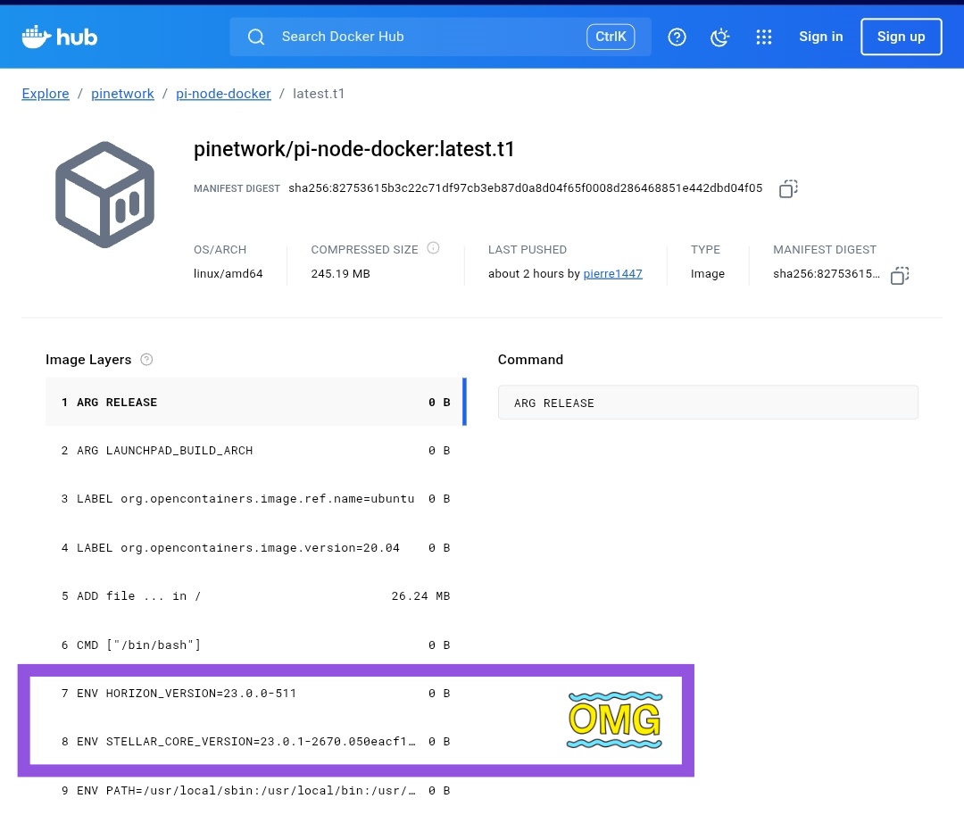Click the linux/amd64 value
Viewport: 964px width, 815px height.
click(x=229, y=273)
